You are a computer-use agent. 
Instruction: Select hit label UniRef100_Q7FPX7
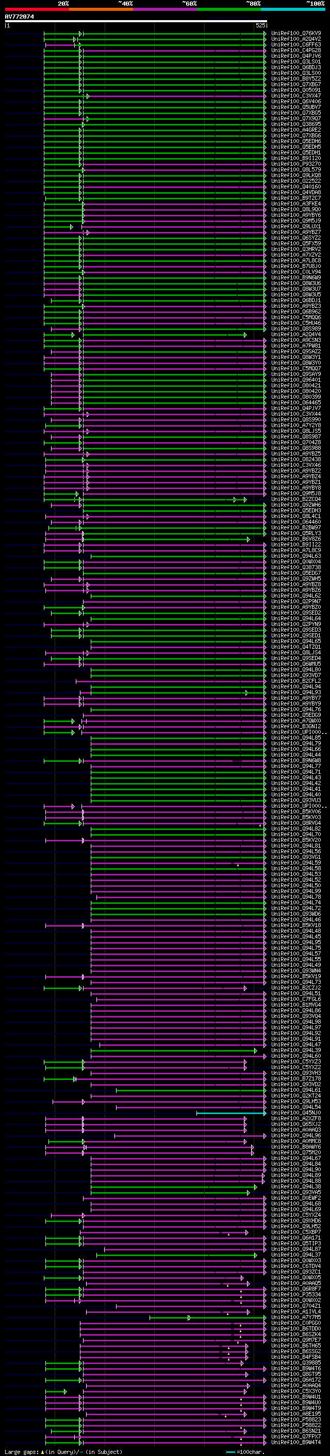click(295, 1437)
